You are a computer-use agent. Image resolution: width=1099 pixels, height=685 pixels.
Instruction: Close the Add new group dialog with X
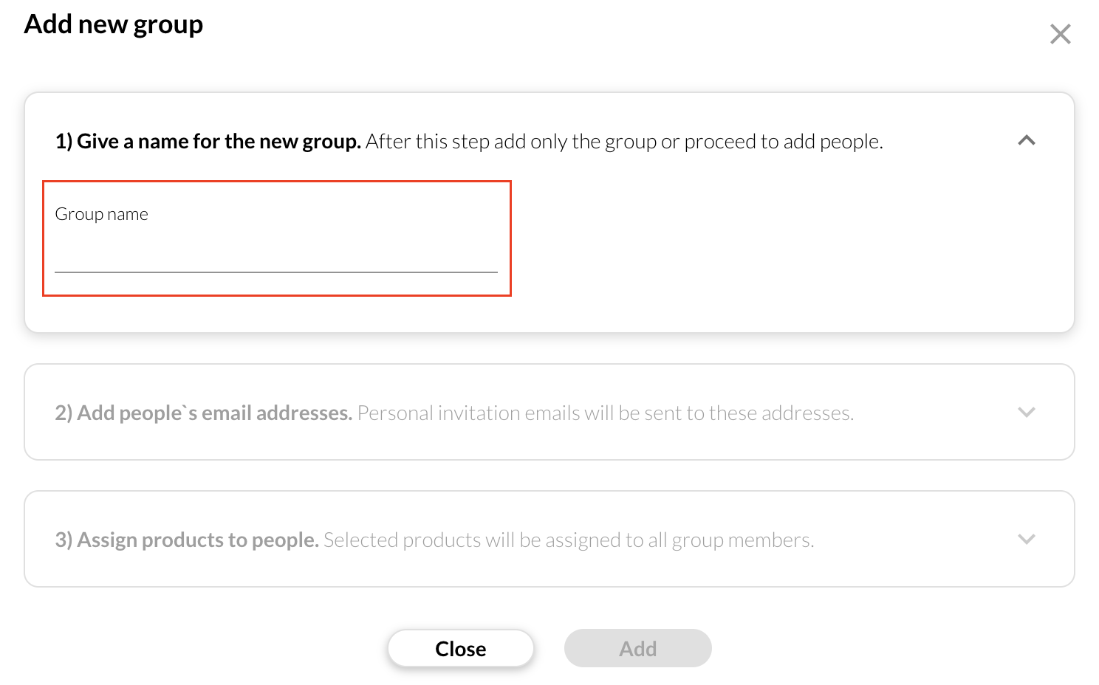pos(1060,34)
